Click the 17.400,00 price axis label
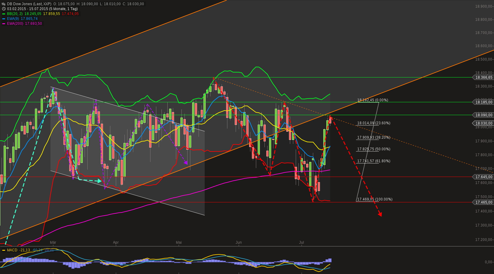 [484, 211]
